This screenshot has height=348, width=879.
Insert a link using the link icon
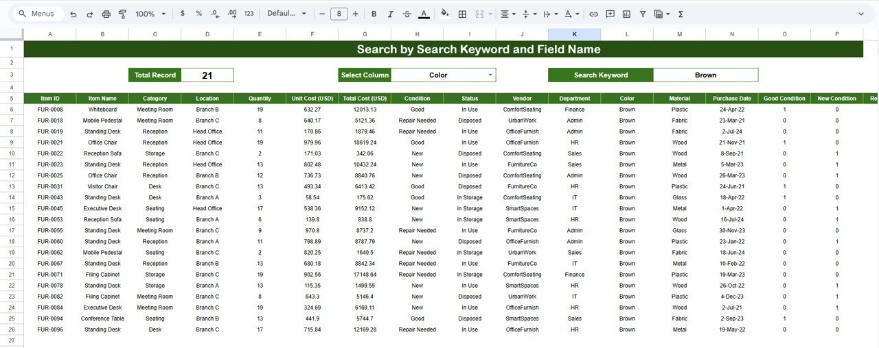click(593, 14)
